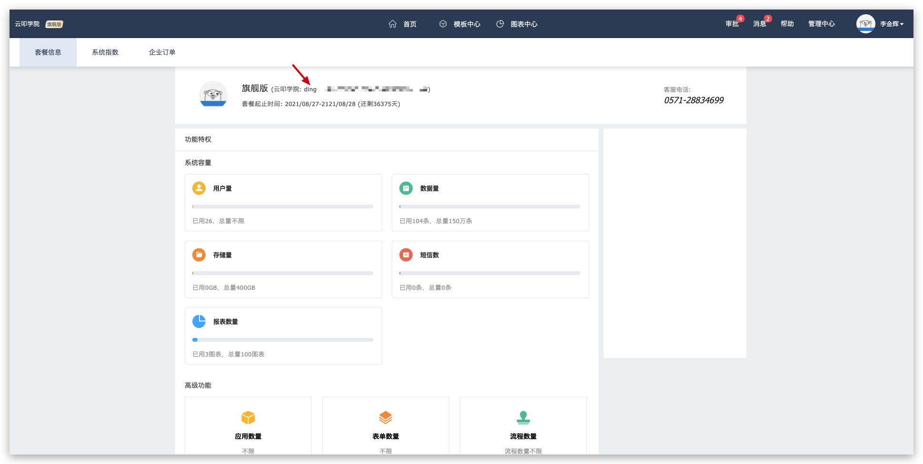Click the orange storage folder icon
Screen dimensions: 923x464
(x=199, y=255)
